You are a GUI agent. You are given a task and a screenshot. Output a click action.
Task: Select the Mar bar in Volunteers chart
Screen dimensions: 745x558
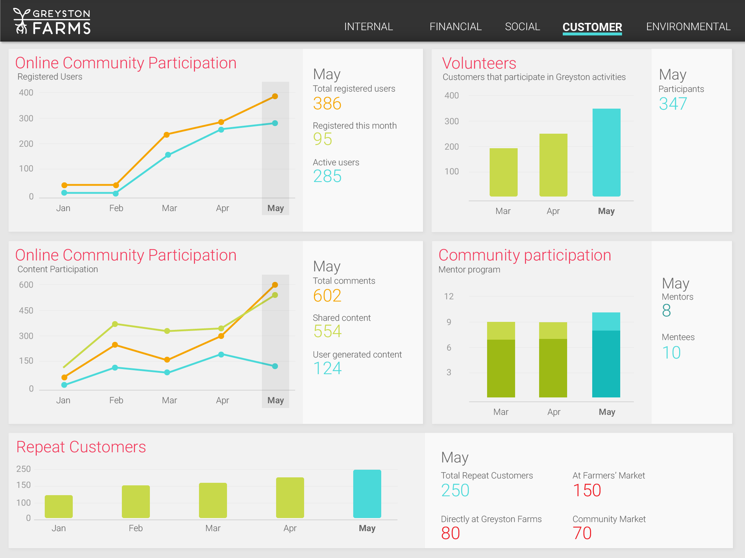(x=503, y=172)
